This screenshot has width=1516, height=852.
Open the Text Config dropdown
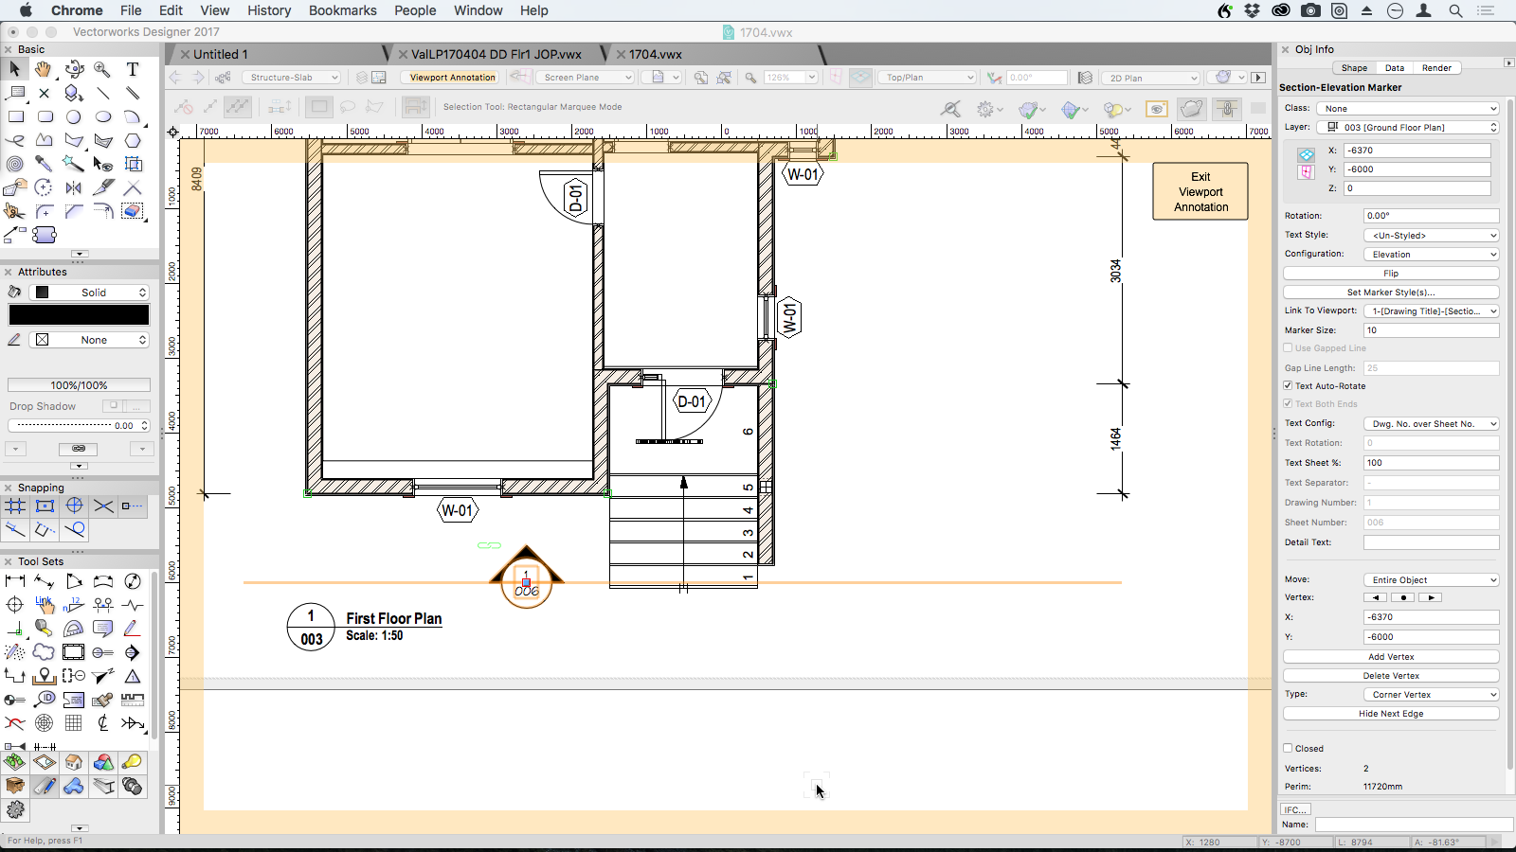pyautogui.click(x=1431, y=423)
